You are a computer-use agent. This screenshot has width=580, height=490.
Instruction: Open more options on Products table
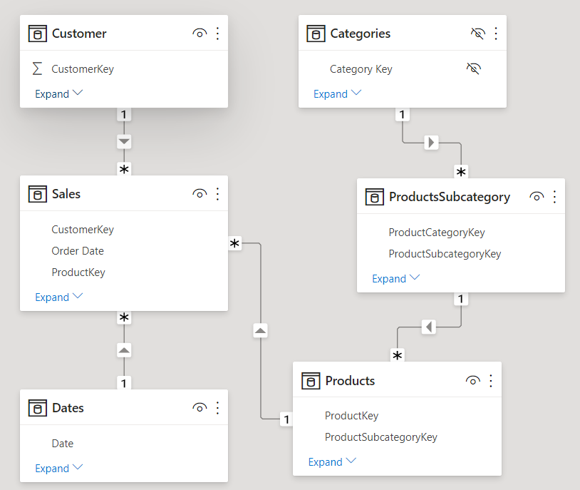click(491, 381)
